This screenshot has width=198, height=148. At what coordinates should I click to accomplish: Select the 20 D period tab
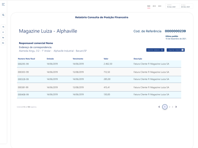(154, 6)
